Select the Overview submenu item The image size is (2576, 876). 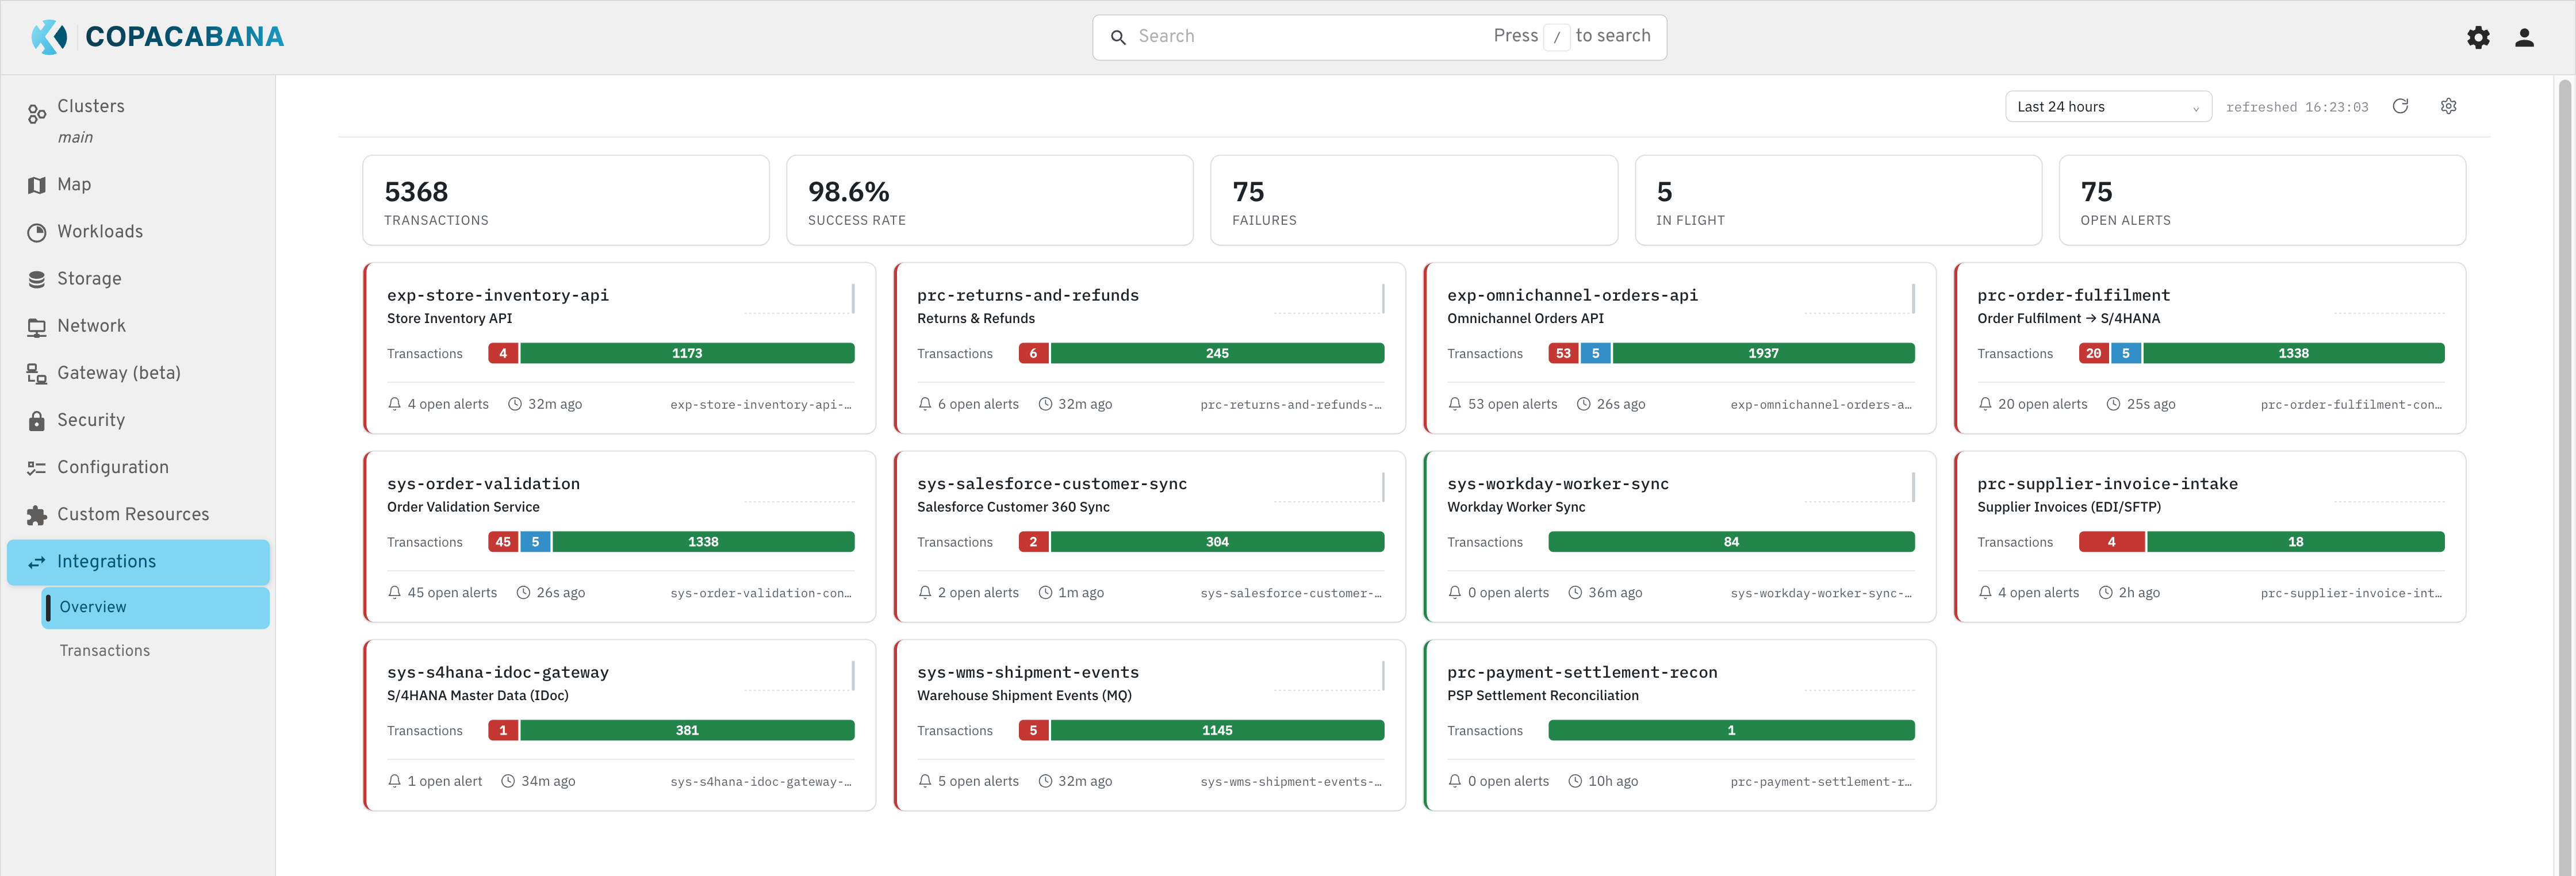155,607
